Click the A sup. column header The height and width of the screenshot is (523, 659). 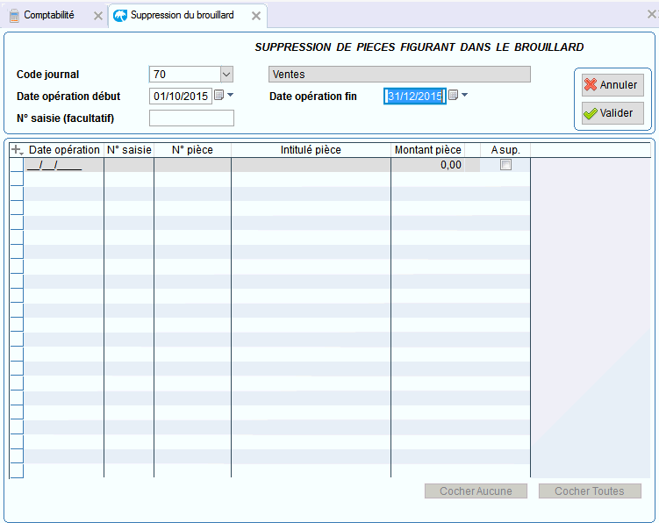point(505,150)
